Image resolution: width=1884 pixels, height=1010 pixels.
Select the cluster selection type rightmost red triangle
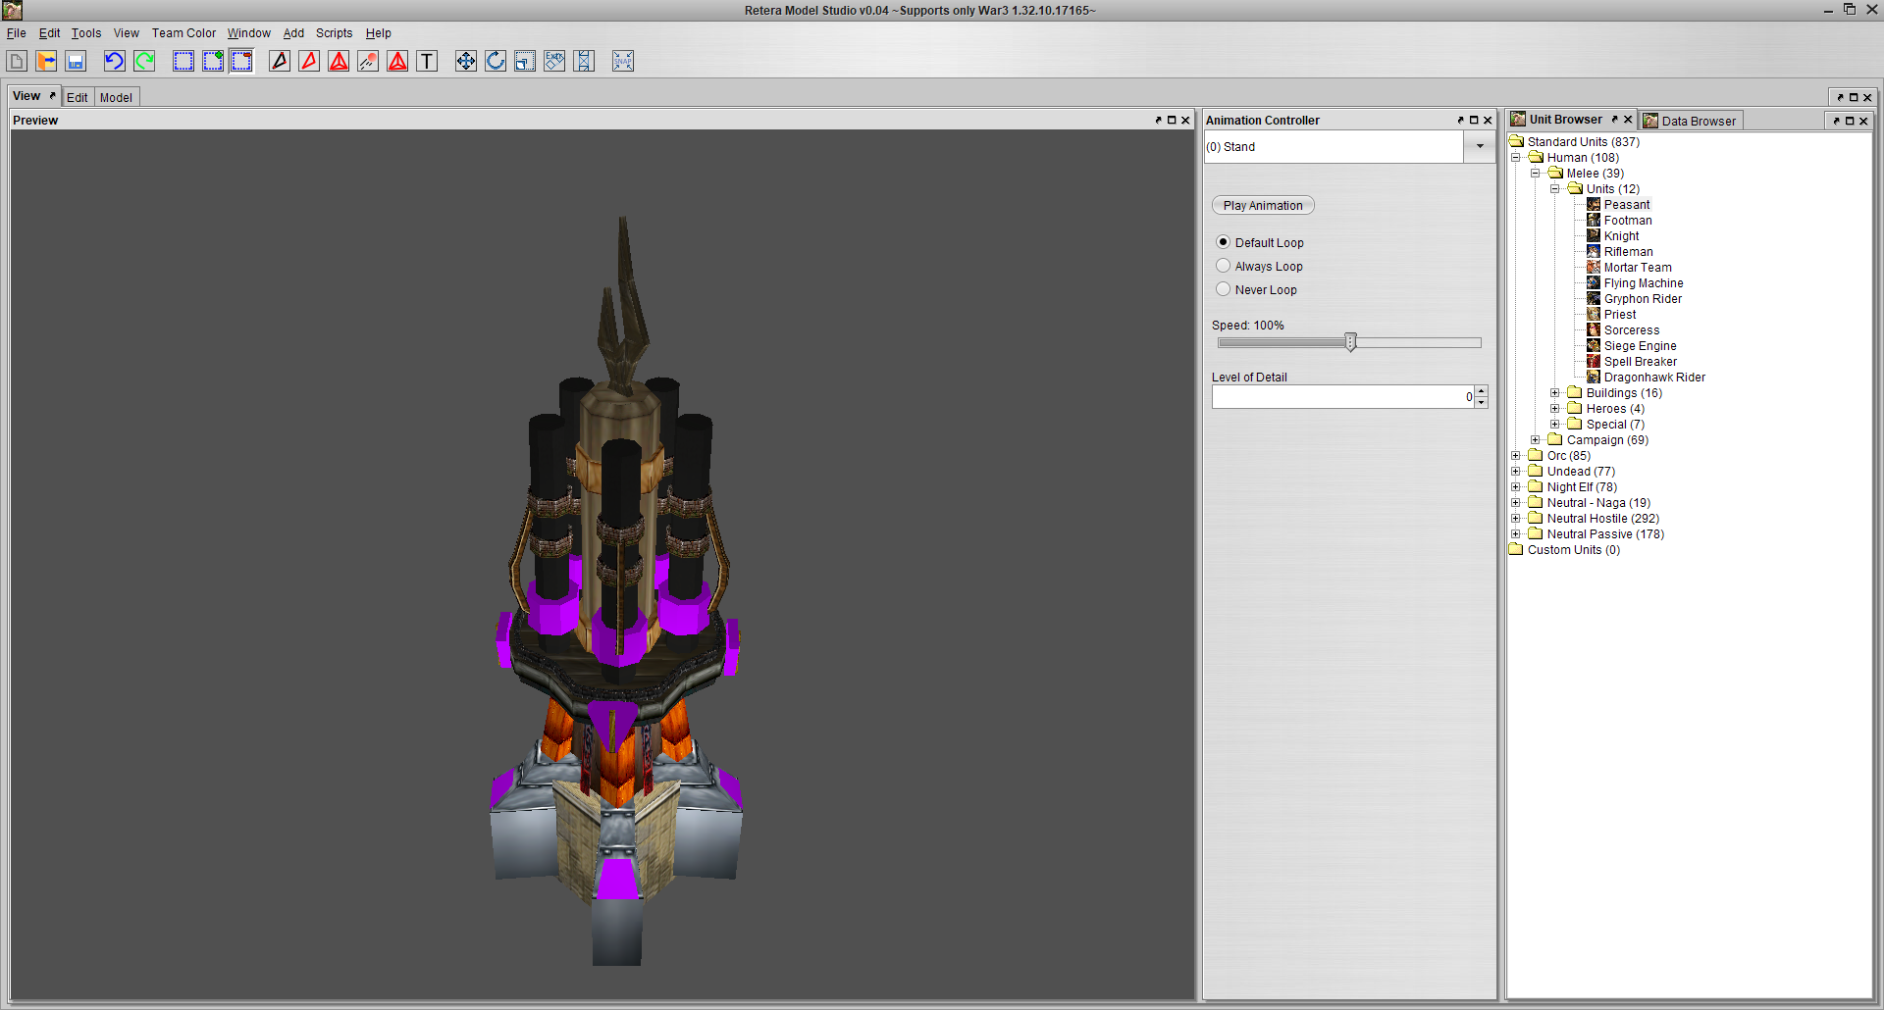tap(397, 61)
